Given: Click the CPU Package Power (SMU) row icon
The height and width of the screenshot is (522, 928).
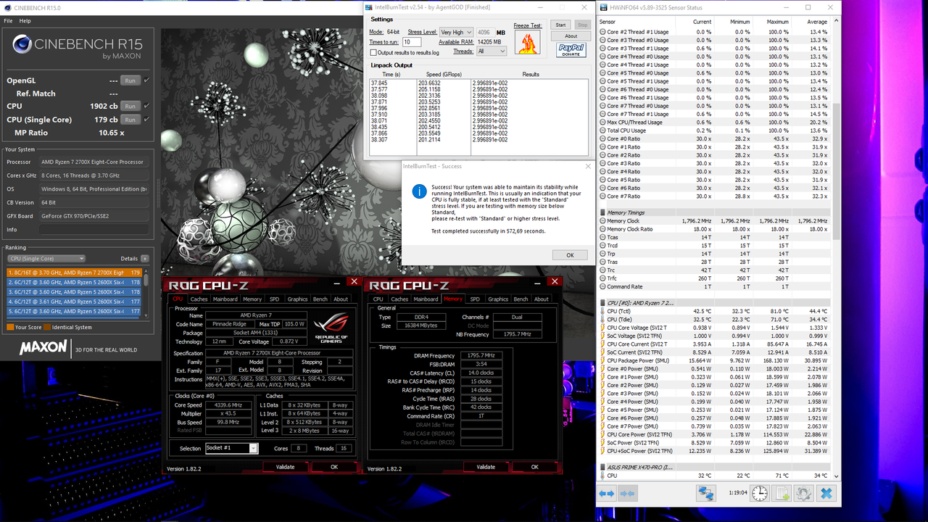Looking at the screenshot, I should (602, 360).
